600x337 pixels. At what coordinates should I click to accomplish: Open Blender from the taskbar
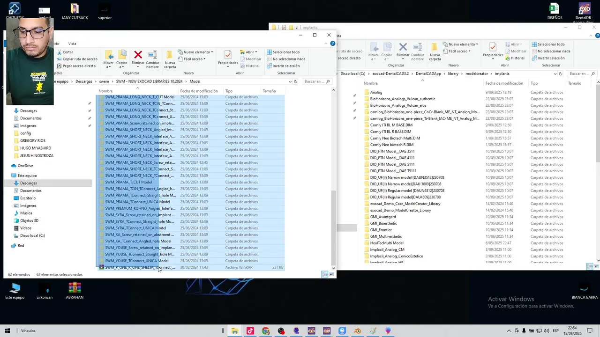[x=357, y=331]
